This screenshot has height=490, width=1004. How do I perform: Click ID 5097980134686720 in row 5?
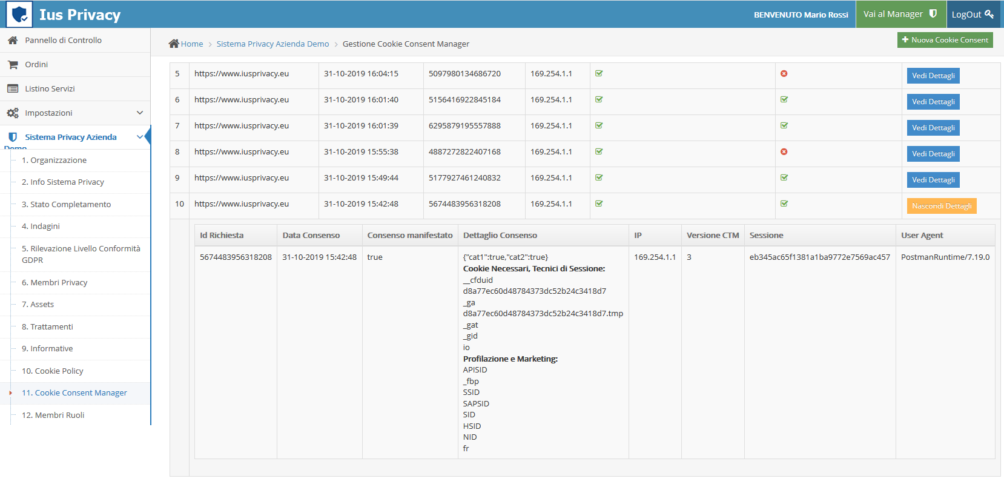pos(464,73)
